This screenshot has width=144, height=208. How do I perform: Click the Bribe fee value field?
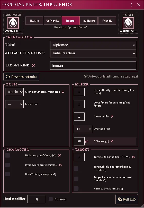79,141
